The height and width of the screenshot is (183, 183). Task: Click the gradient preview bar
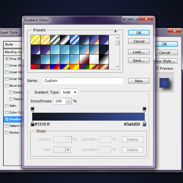88,117
